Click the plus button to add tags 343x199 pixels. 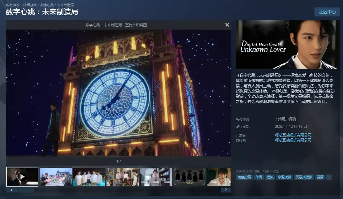point(329,177)
